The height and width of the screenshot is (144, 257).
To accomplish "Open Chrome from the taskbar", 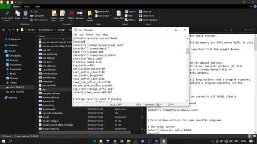I will pos(115,141).
